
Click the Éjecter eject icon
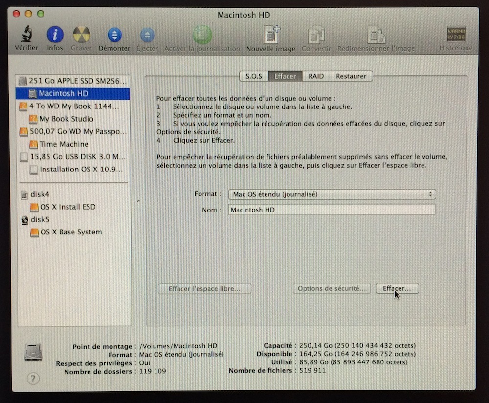click(x=147, y=35)
